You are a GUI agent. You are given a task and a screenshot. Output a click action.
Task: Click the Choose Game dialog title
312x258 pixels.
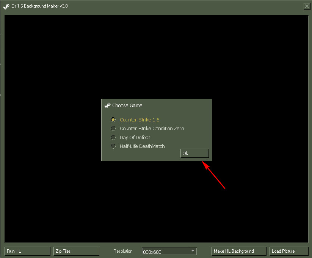pos(127,106)
